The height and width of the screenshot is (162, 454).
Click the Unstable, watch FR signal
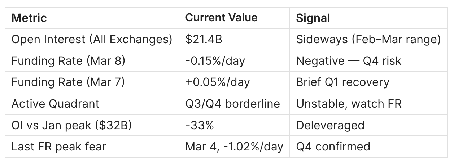pyautogui.click(x=349, y=104)
